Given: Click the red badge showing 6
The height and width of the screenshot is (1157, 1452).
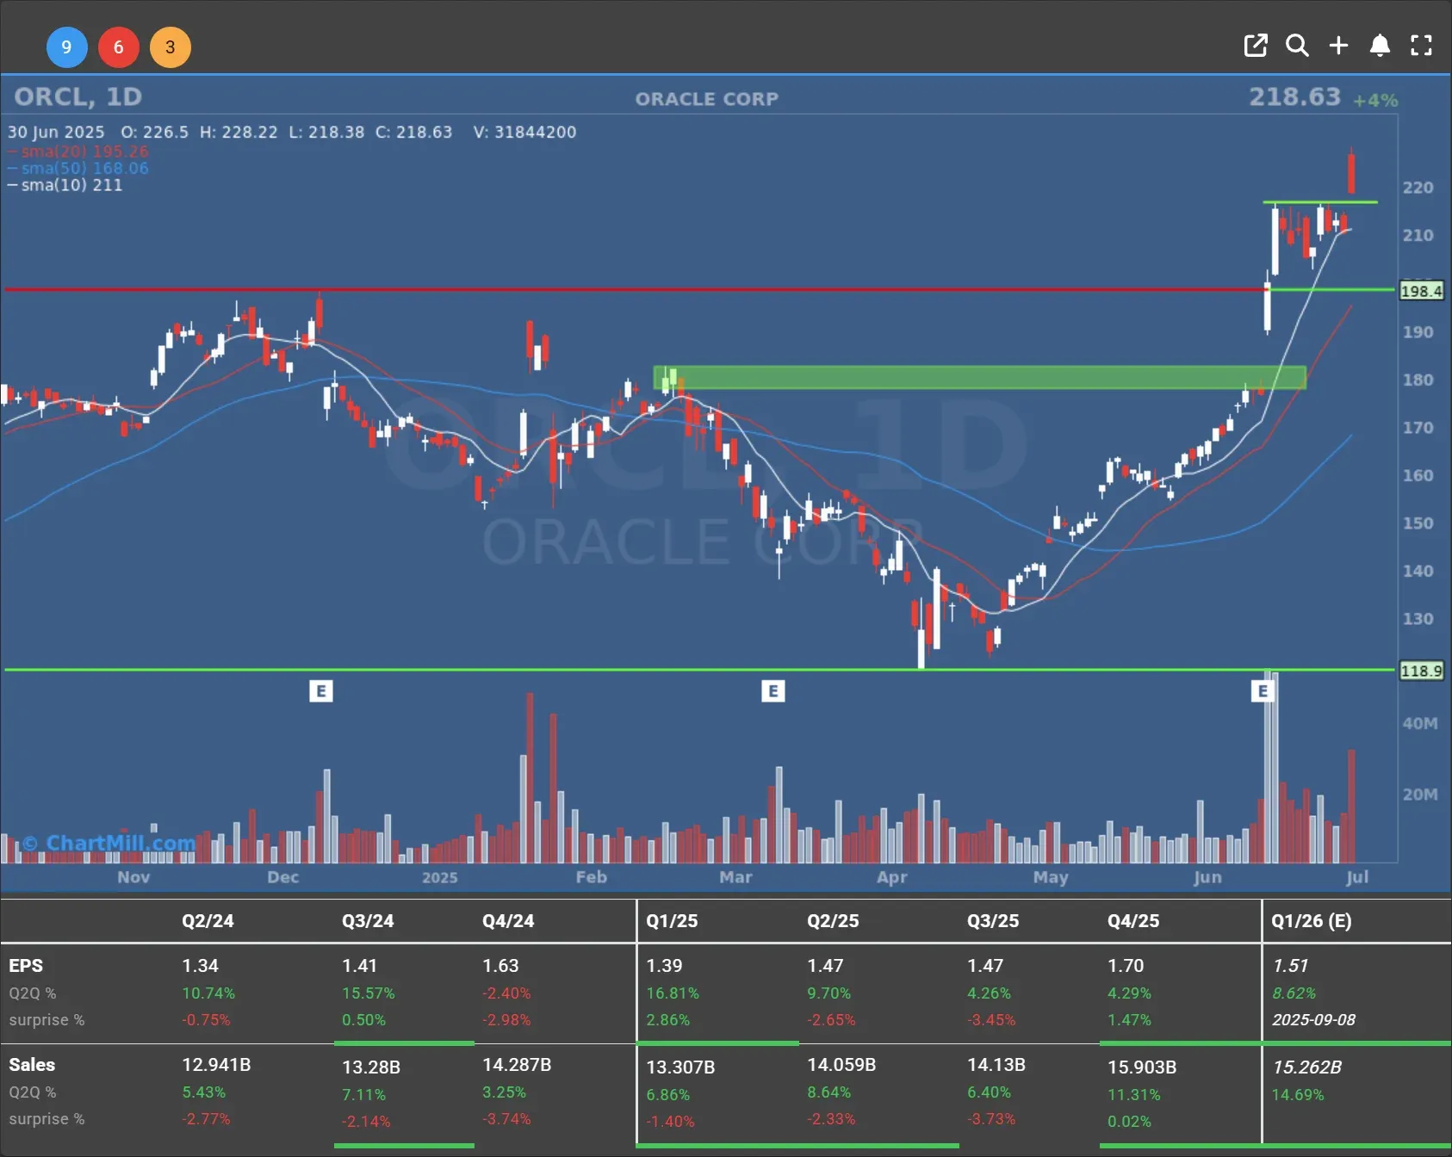Looking at the screenshot, I should [119, 47].
